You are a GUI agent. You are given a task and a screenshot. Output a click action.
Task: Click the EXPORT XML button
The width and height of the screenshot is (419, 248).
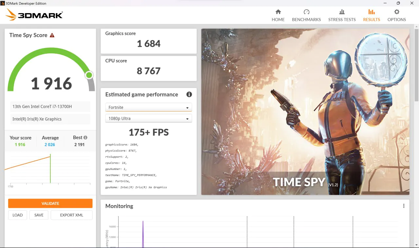point(72,215)
